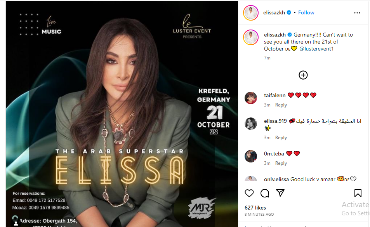This screenshot has height=227, width=370.
Task: Open 0m.teba's profile avatar
Action: pyautogui.click(x=250, y=156)
